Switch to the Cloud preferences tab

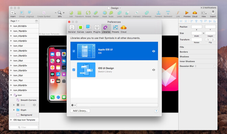[x=123, y=29]
